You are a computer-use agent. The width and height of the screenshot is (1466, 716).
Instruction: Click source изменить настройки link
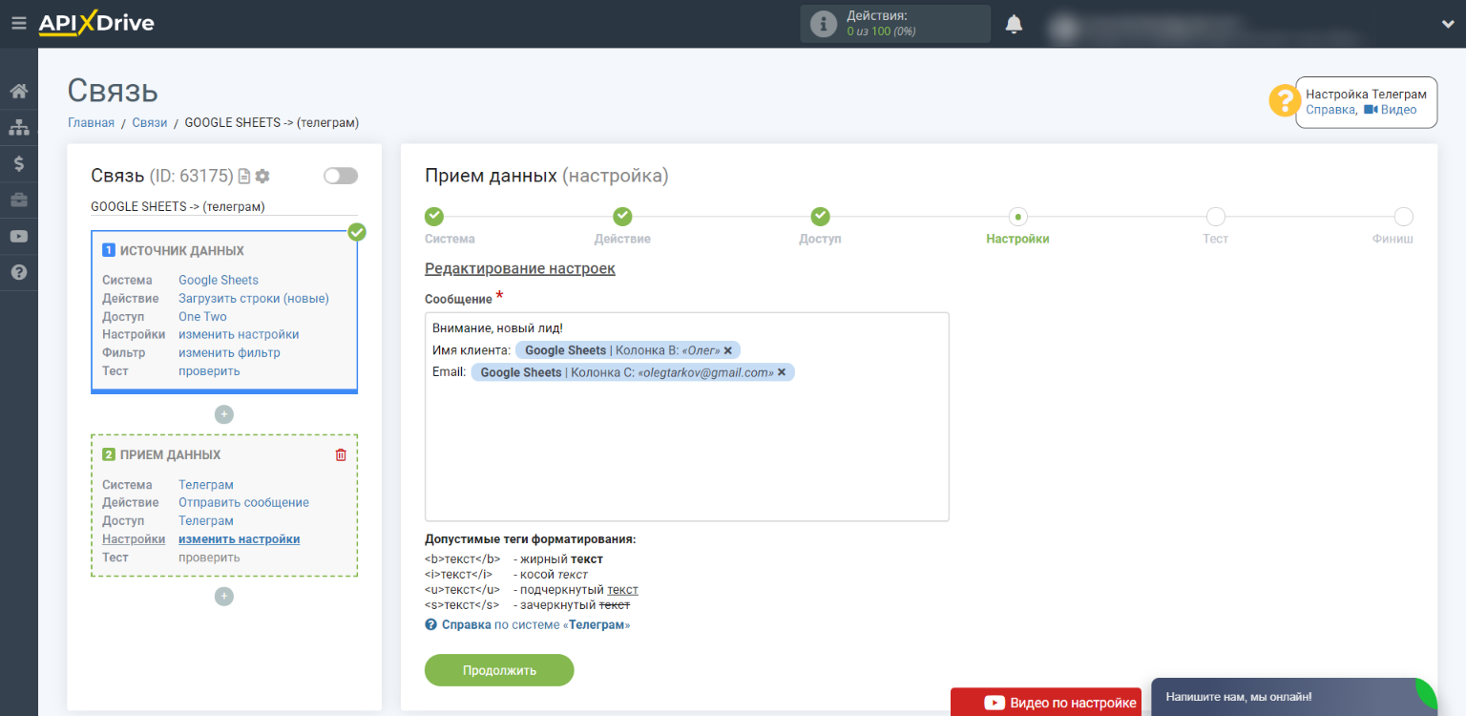coord(239,334)
